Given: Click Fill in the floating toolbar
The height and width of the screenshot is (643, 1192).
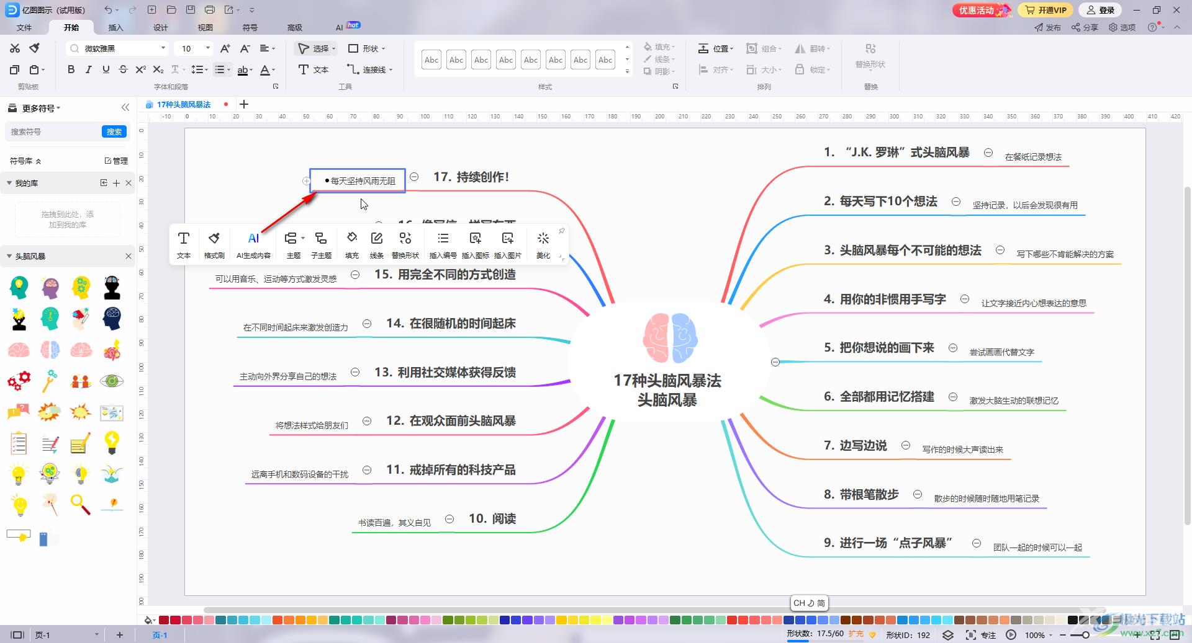Looking at the screenshot, I should [352, 244].
